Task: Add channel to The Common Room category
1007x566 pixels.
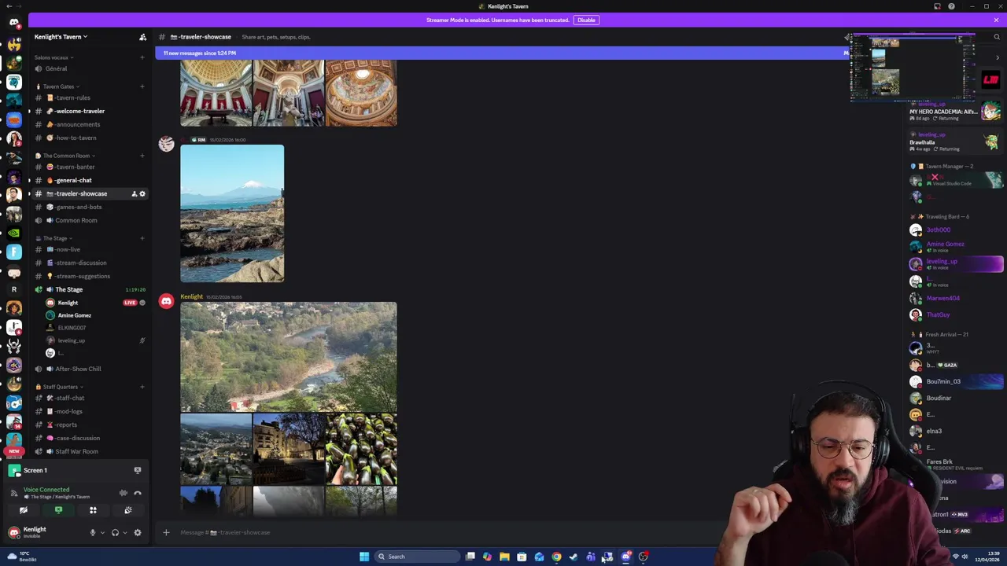Action: point(142,156)
